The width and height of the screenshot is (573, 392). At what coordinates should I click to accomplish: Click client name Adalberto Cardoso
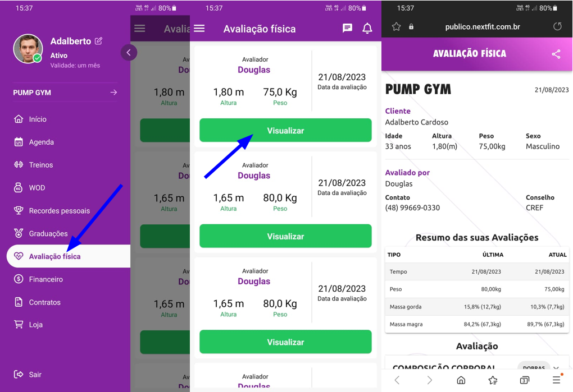pyautogui.click(x=417, y=122)
